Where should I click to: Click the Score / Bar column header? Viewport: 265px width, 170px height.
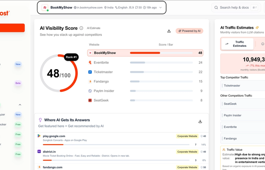[x=166, y=45]
